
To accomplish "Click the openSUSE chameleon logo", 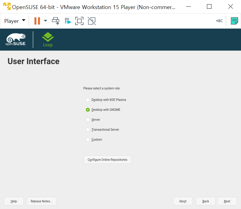I will click(16, 39).
